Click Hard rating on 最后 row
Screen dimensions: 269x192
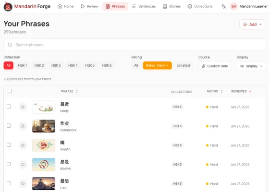click(x=212, y=184)
